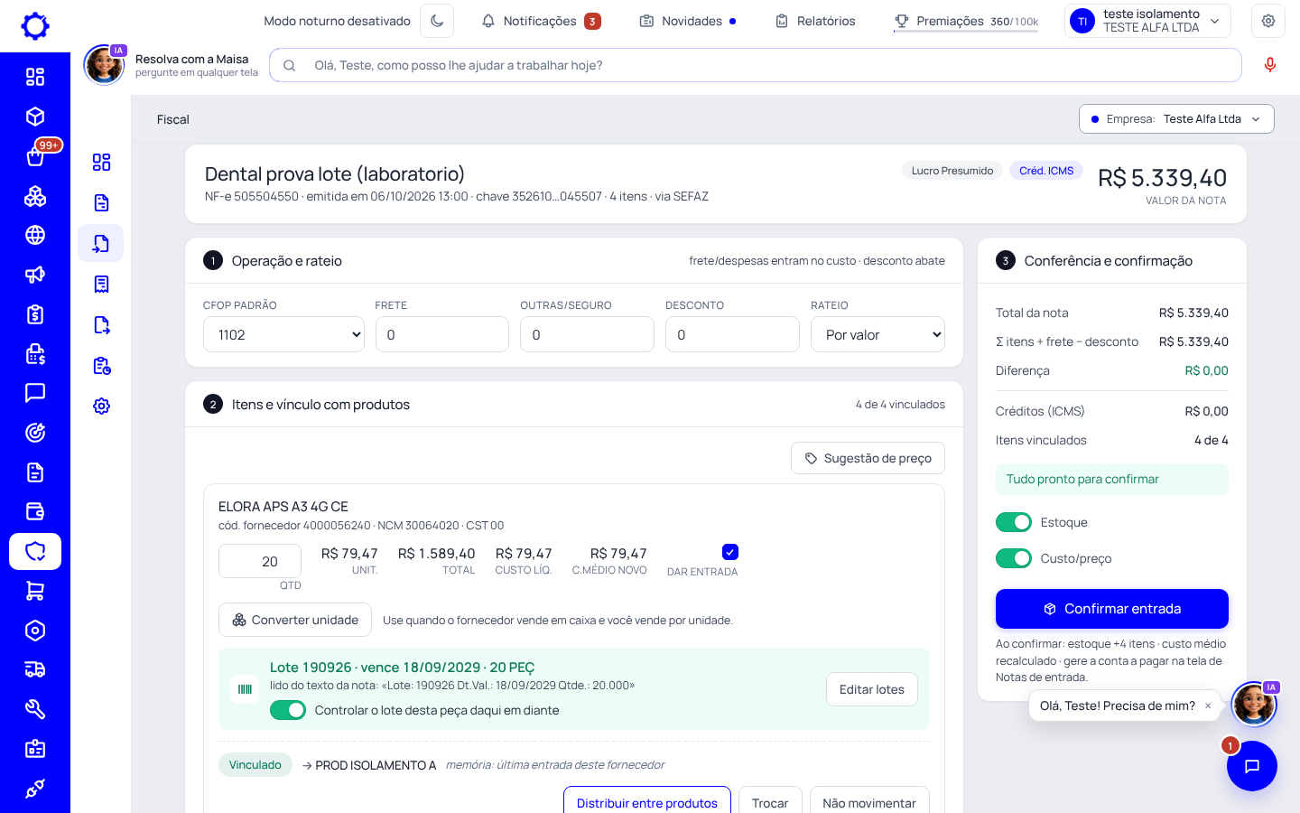The height and width of the screenshot is (813, 1300).
Task: Open fiscal submenu receipt icon
Action: point(101,285)
